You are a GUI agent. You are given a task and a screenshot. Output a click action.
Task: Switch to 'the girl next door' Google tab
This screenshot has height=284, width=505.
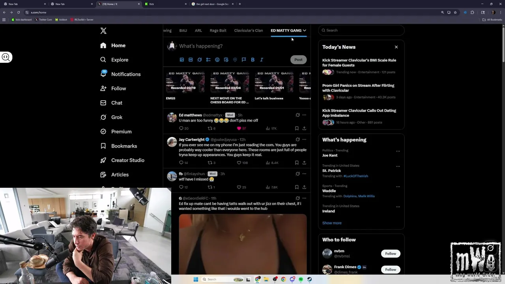(x=212, y=4)
